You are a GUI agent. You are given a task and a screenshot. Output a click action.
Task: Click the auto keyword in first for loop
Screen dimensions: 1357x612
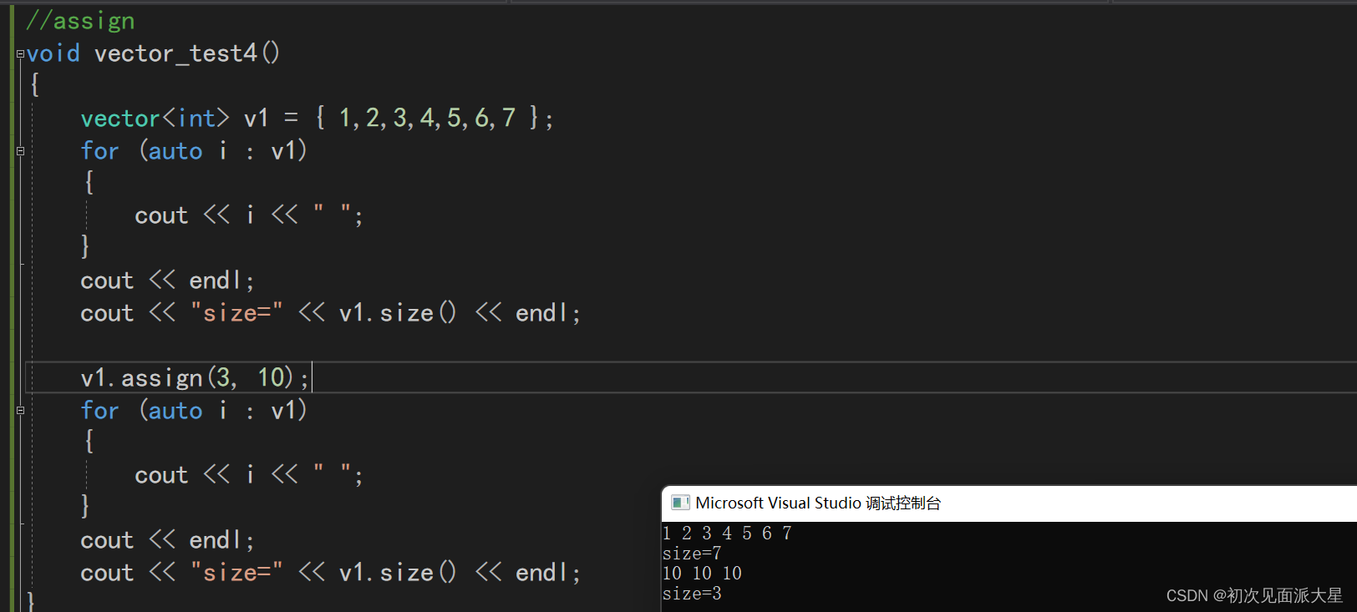(175, 150)
